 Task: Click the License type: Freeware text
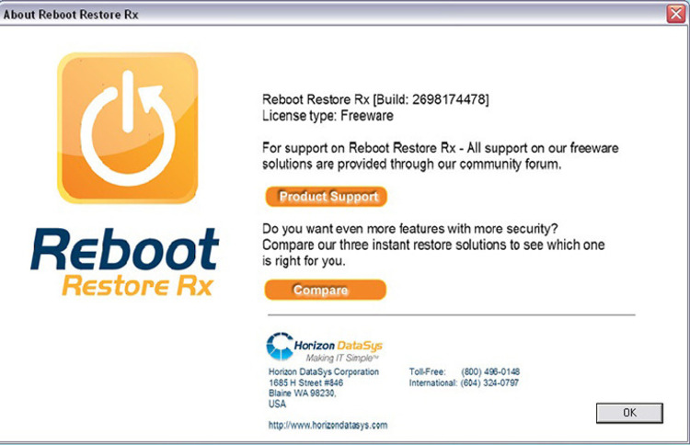click(328, 116)
